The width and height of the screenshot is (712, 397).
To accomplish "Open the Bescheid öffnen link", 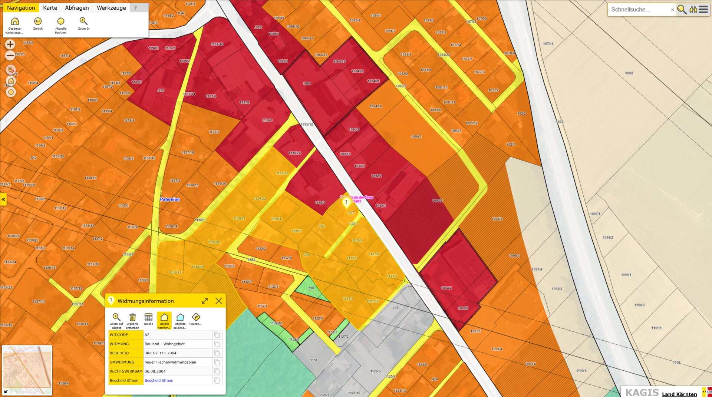I will point(159,380).
